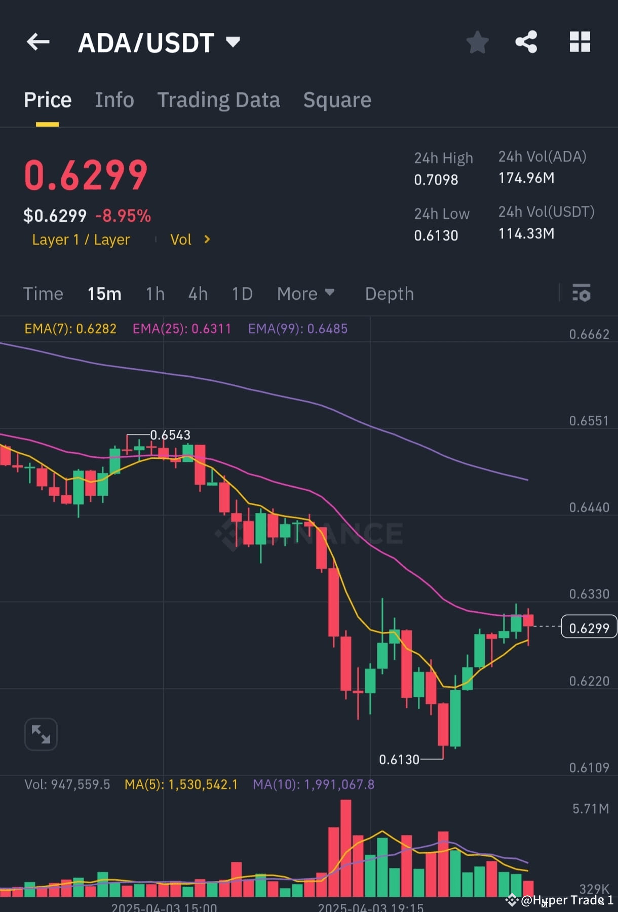Tap the EMA(25) indicator label
The height and width of the screenshot is (912, 618).
coord(182,329)
